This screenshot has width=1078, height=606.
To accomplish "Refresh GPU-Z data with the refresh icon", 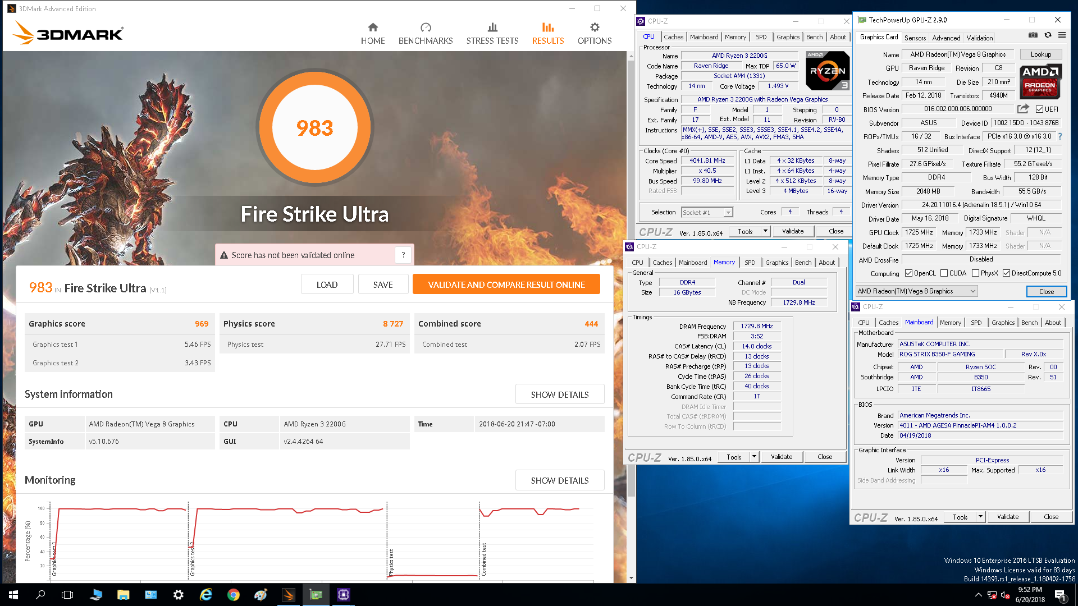I will coord(1048,35).
